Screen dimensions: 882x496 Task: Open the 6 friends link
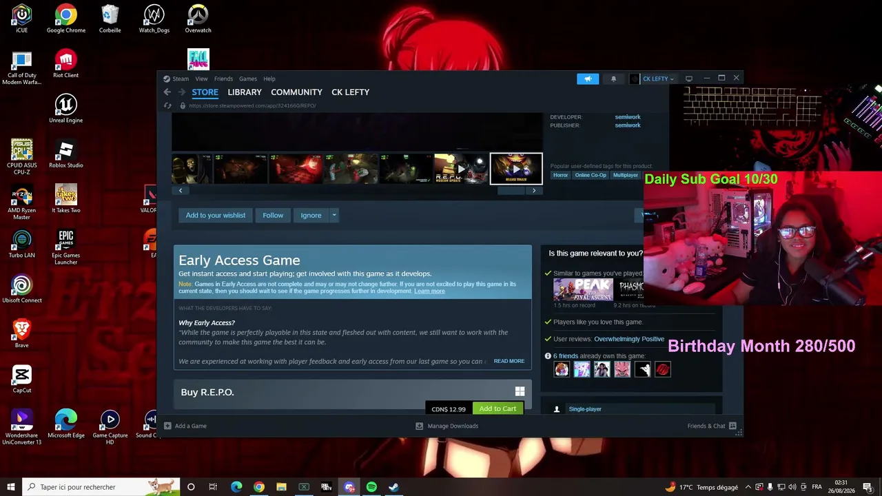566,356
